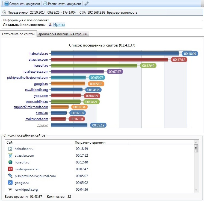The image size is (204, 201).
Task: Click the ru.wikipedia.org W icon in table
Action: pos(10,190)
